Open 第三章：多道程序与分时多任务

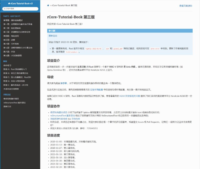(17, 32)
